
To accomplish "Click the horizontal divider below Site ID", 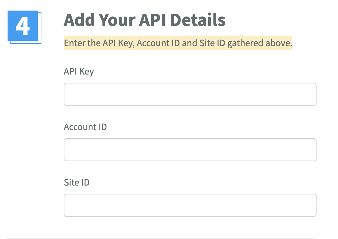I will (x=161, y=238).
